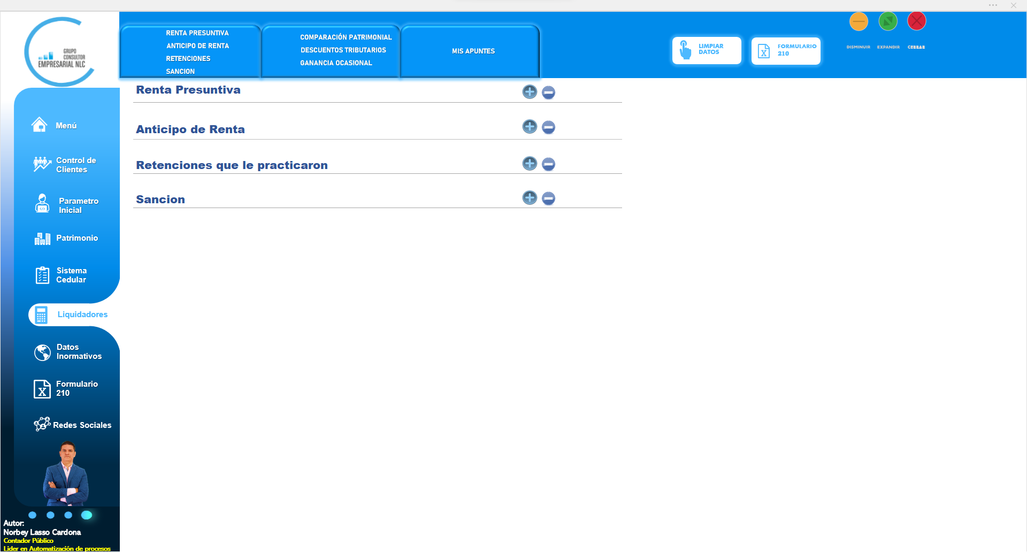Viewport: 1027px width, 552px height.
Task: Open GANANCIA OCASIONAL menu entry
Action: 336,63
